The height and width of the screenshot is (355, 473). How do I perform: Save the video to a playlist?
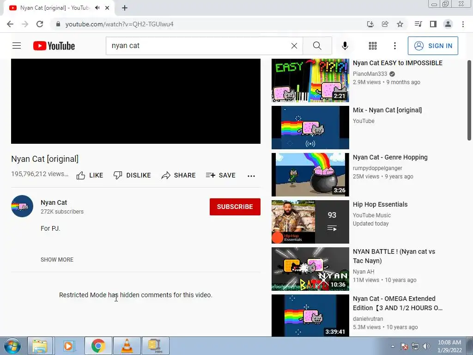[x=220, y=175]
